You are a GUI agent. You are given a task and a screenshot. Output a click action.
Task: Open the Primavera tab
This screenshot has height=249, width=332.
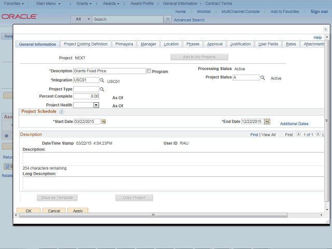[124, 44]
